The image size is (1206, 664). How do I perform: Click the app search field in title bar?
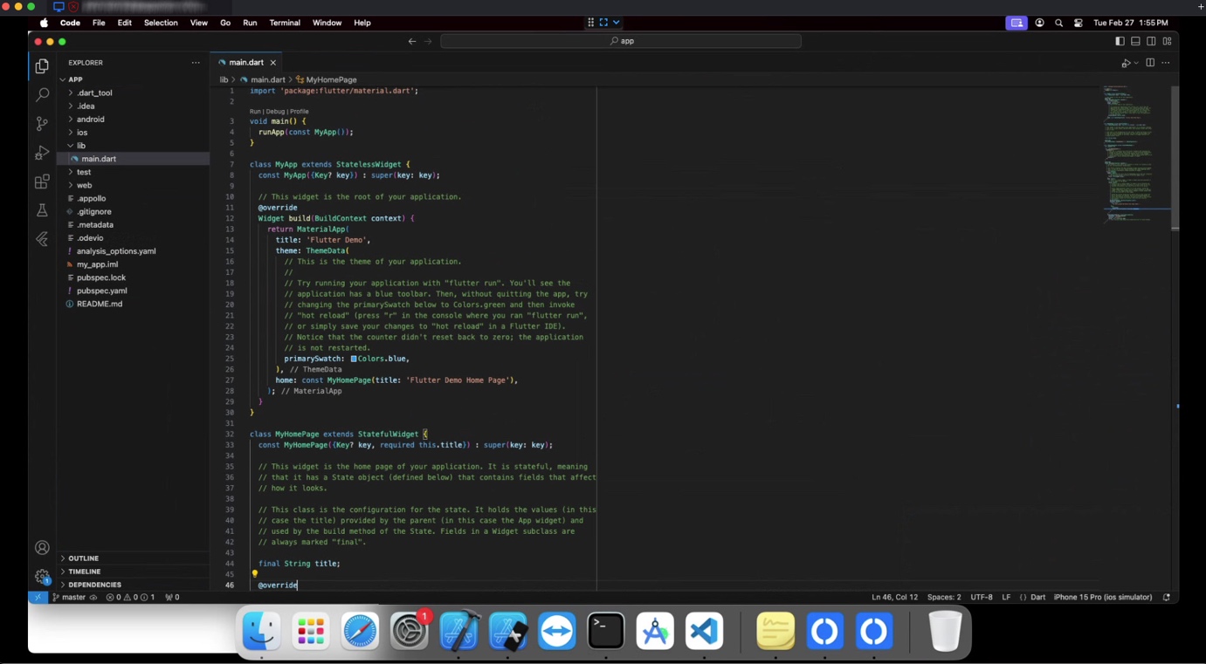pos(621,41)
